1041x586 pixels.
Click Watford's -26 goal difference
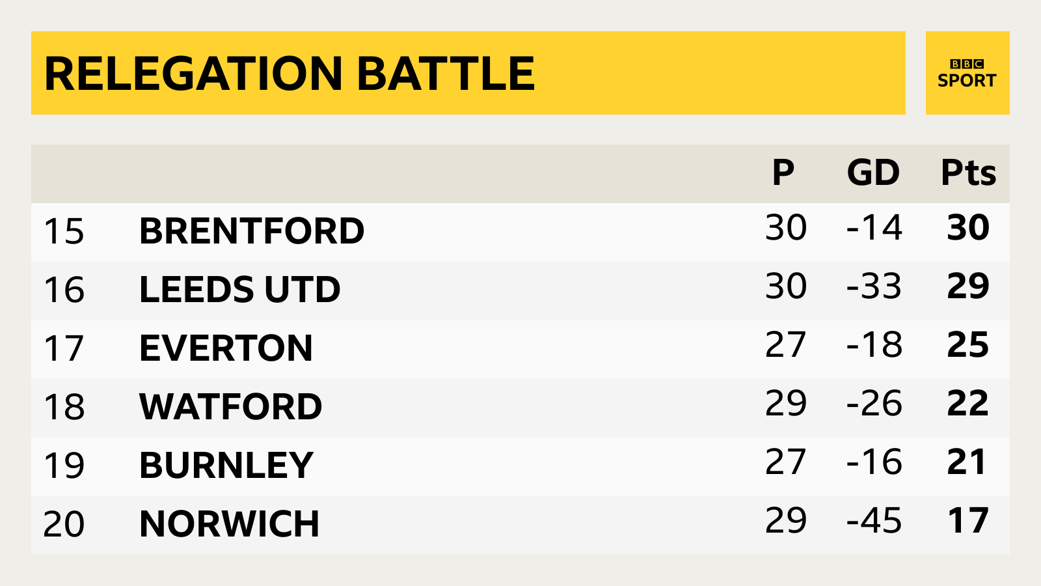click(874, 404)
